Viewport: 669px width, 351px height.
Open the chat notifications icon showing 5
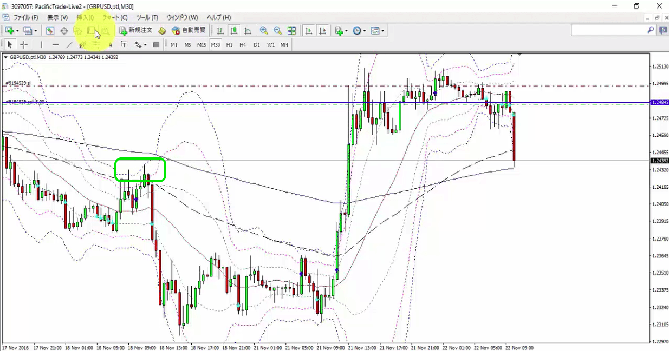(663, 31)
